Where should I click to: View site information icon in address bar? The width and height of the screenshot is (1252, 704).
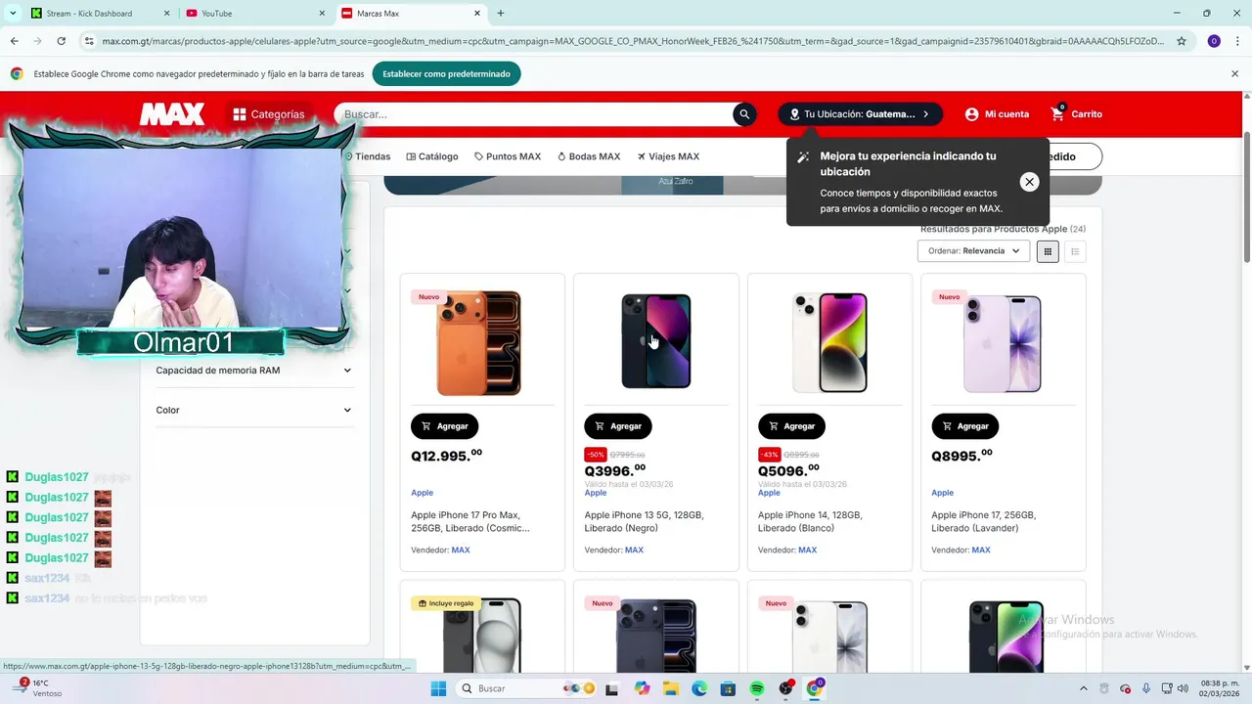click(x=89, y=41)
